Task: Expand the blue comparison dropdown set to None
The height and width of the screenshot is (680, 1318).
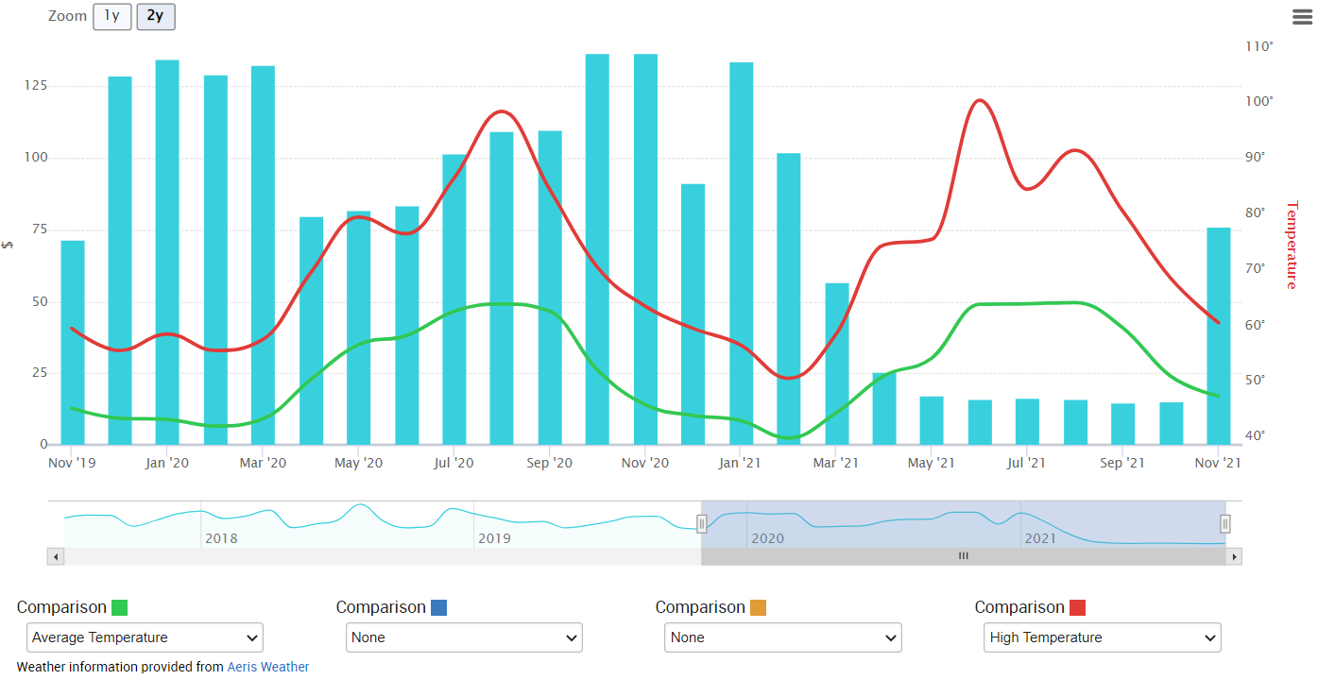Action: pyautogui.click(x=464, y=637)
